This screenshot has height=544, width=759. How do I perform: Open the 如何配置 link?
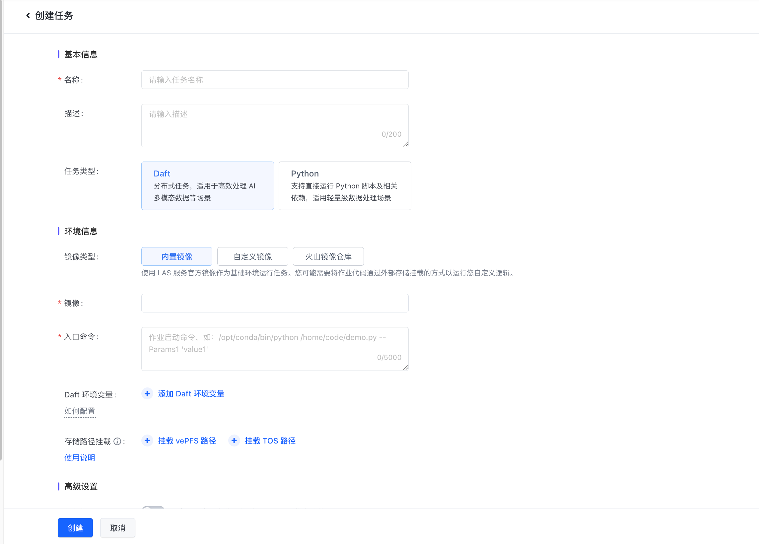tap(80, 411)
